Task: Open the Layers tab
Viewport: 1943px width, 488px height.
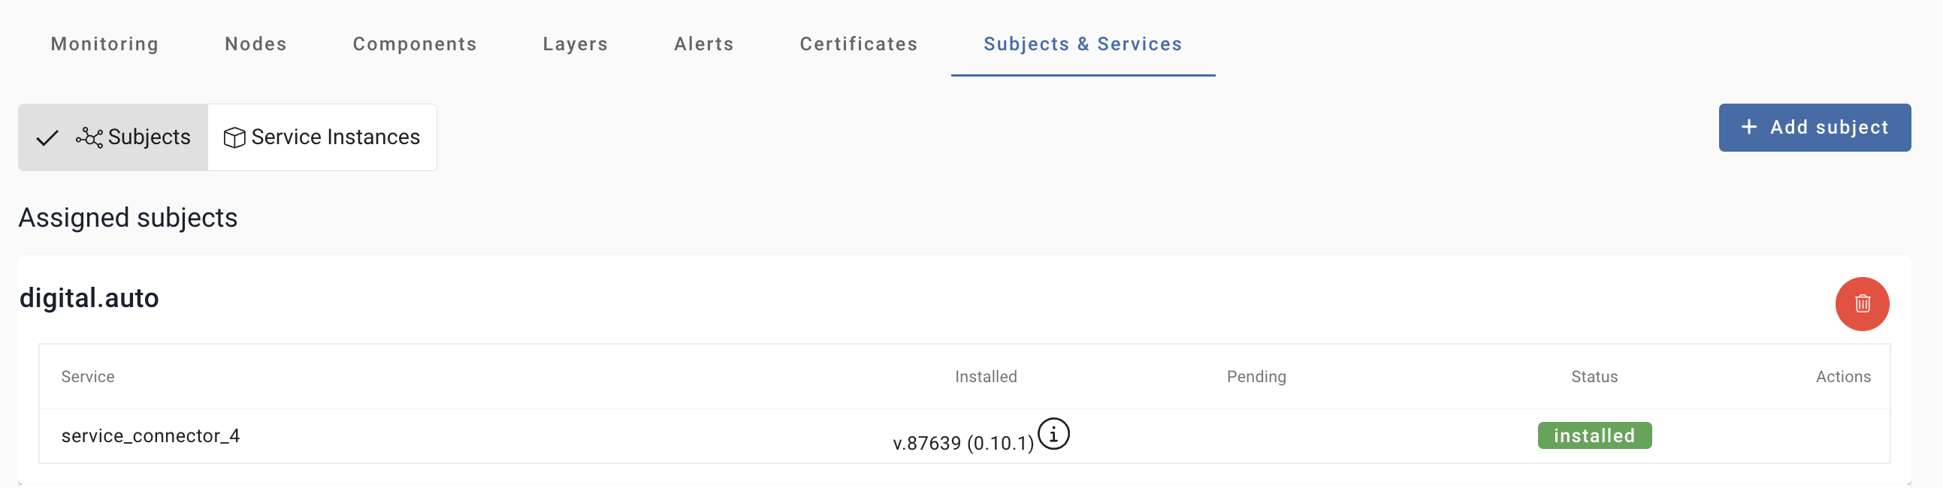Action: pyautogui.click(x=575, y=44)
